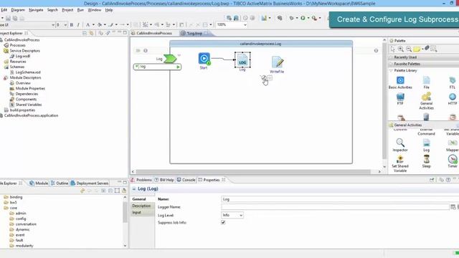Click the Italic toolbar button
The width and height of the screenshot is (459, 258).
(78, 25)
